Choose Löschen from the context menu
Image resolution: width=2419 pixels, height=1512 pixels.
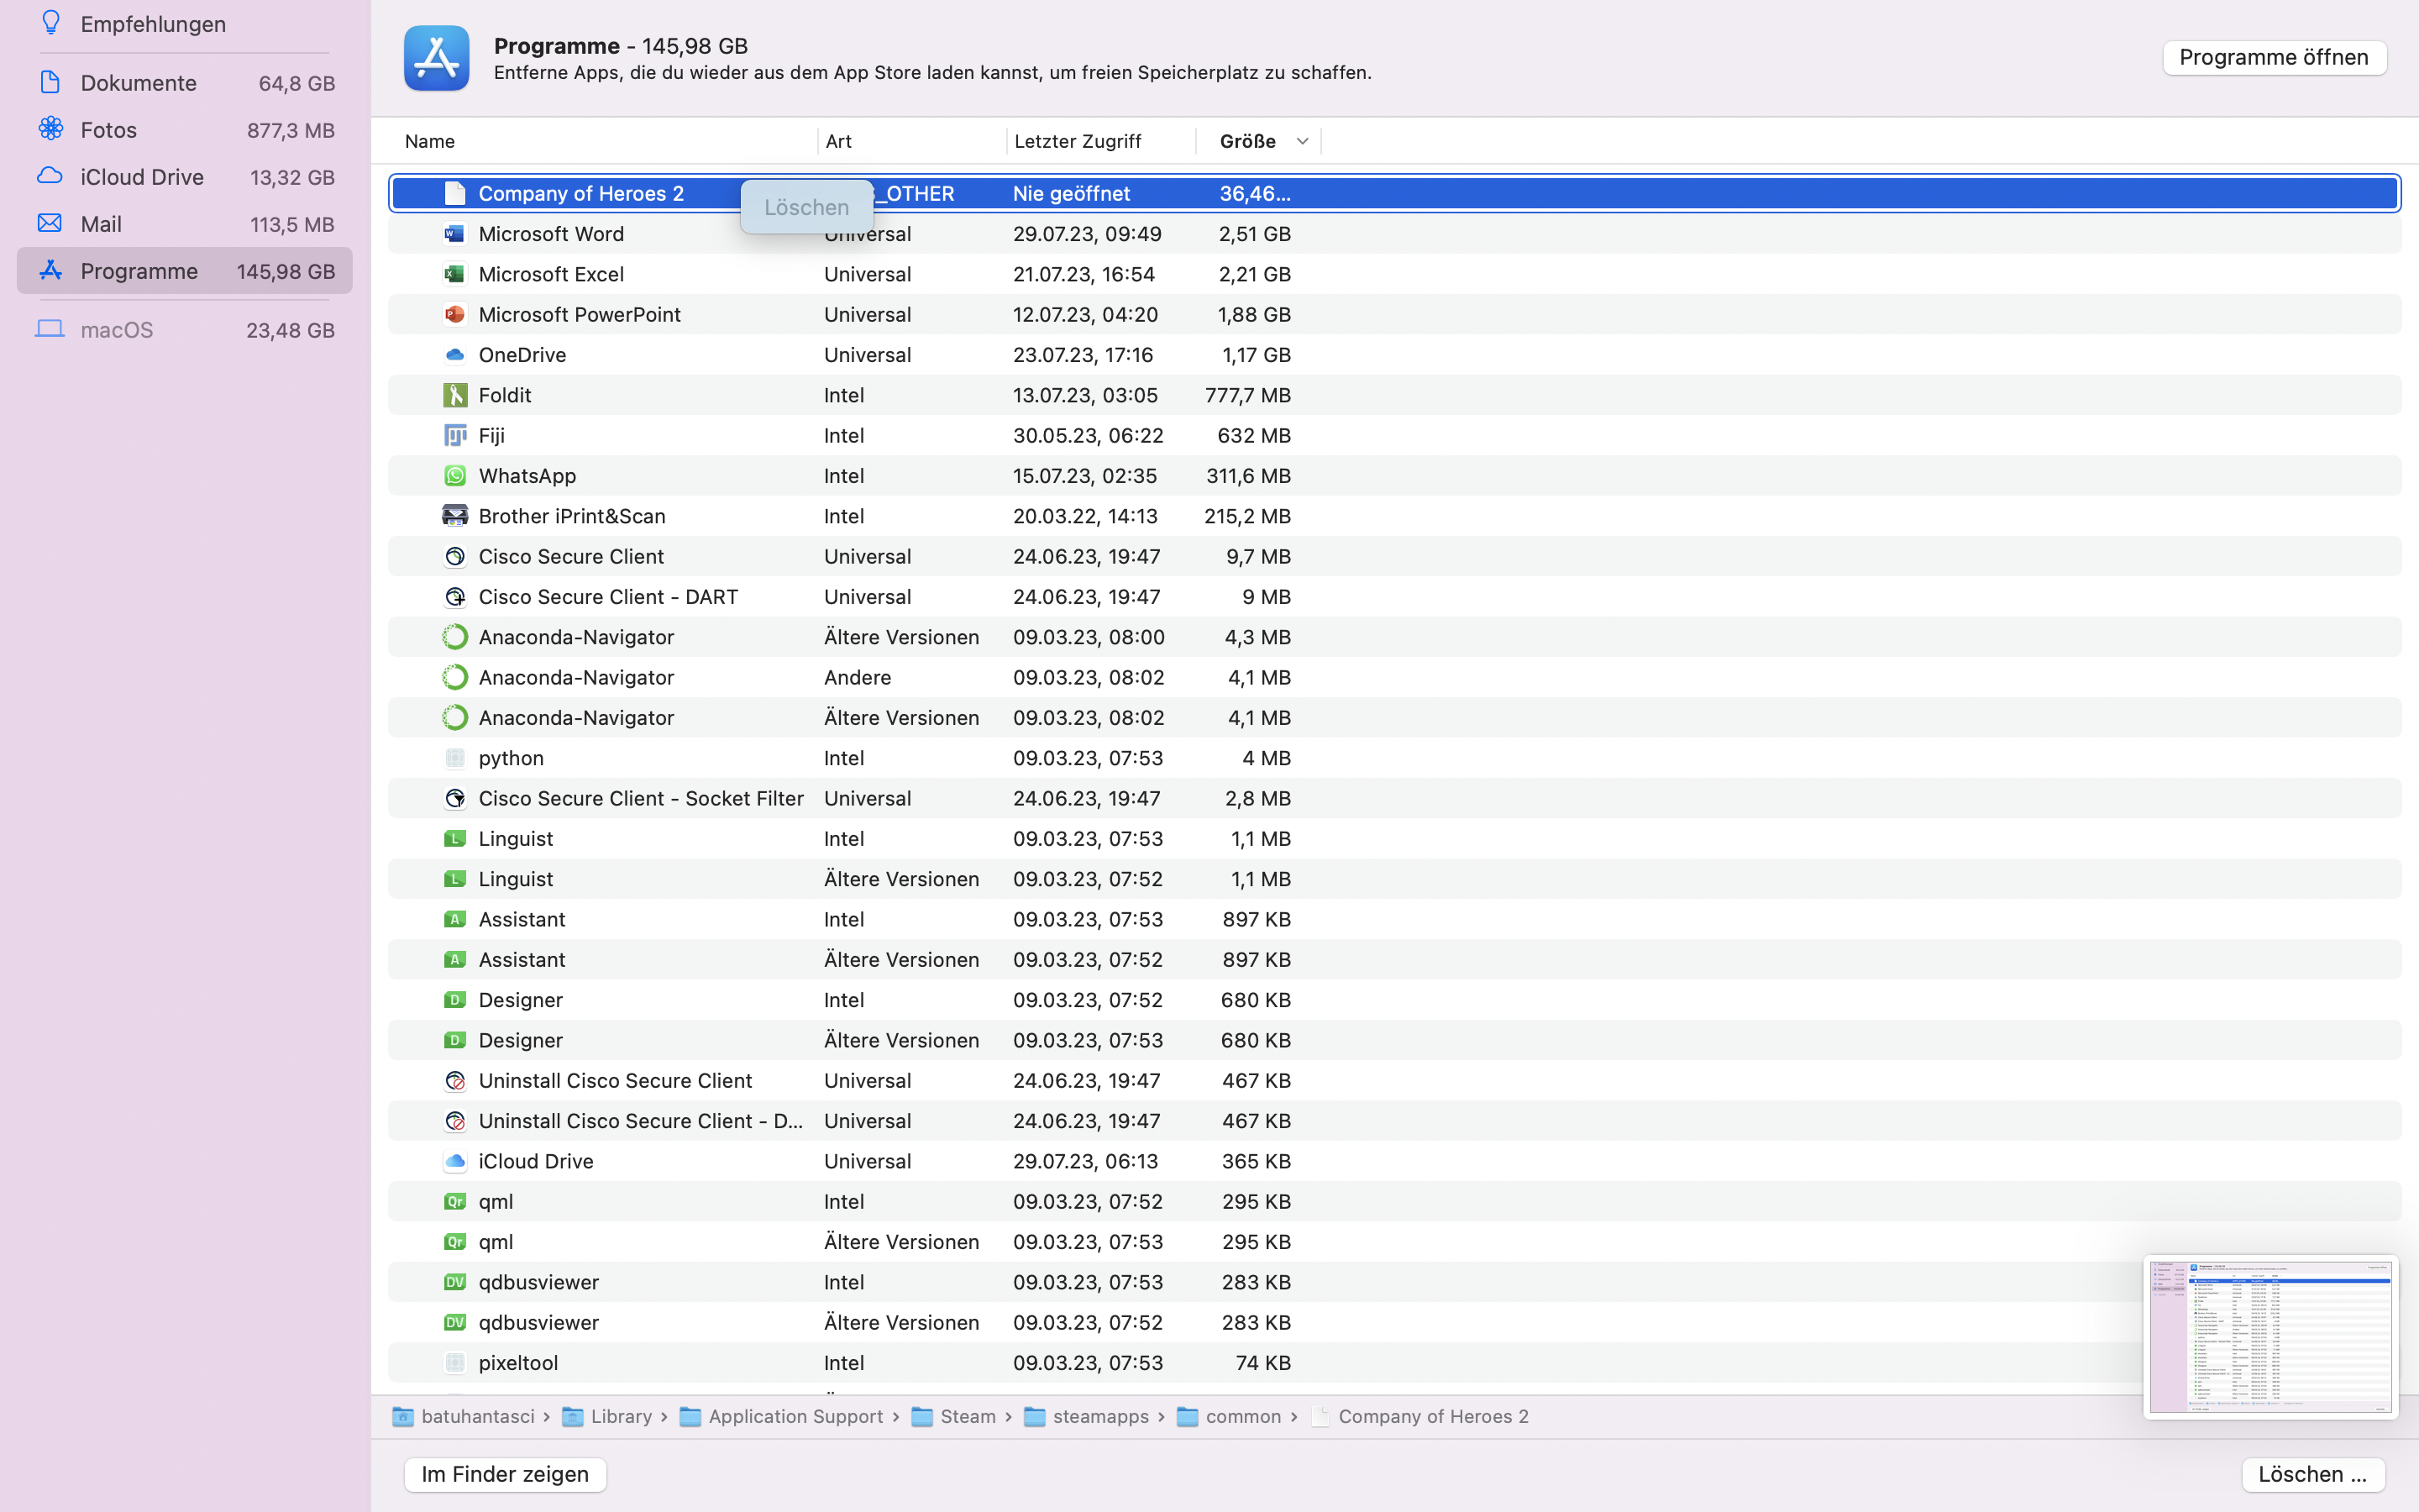point(806,207)
